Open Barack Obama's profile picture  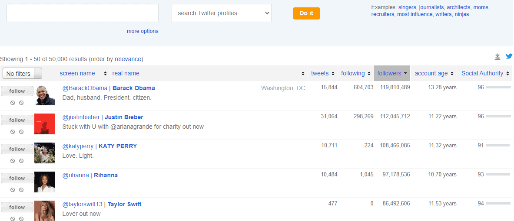pyautogui.click(x=45, y=95)
